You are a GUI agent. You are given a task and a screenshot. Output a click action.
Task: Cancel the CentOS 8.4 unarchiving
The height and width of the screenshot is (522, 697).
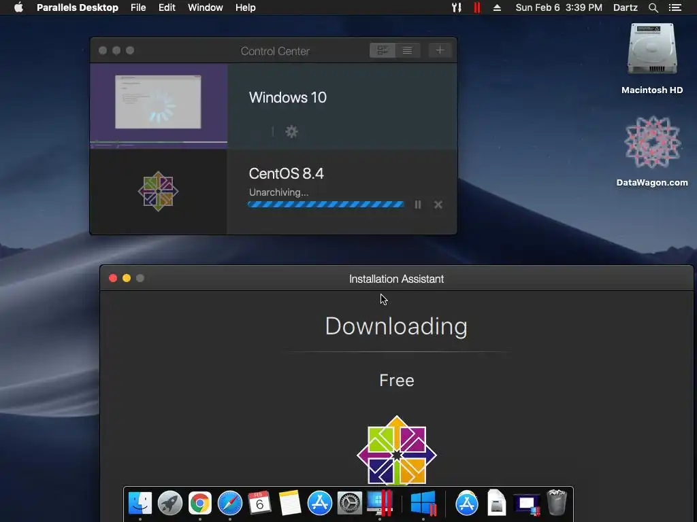(438, 205)
